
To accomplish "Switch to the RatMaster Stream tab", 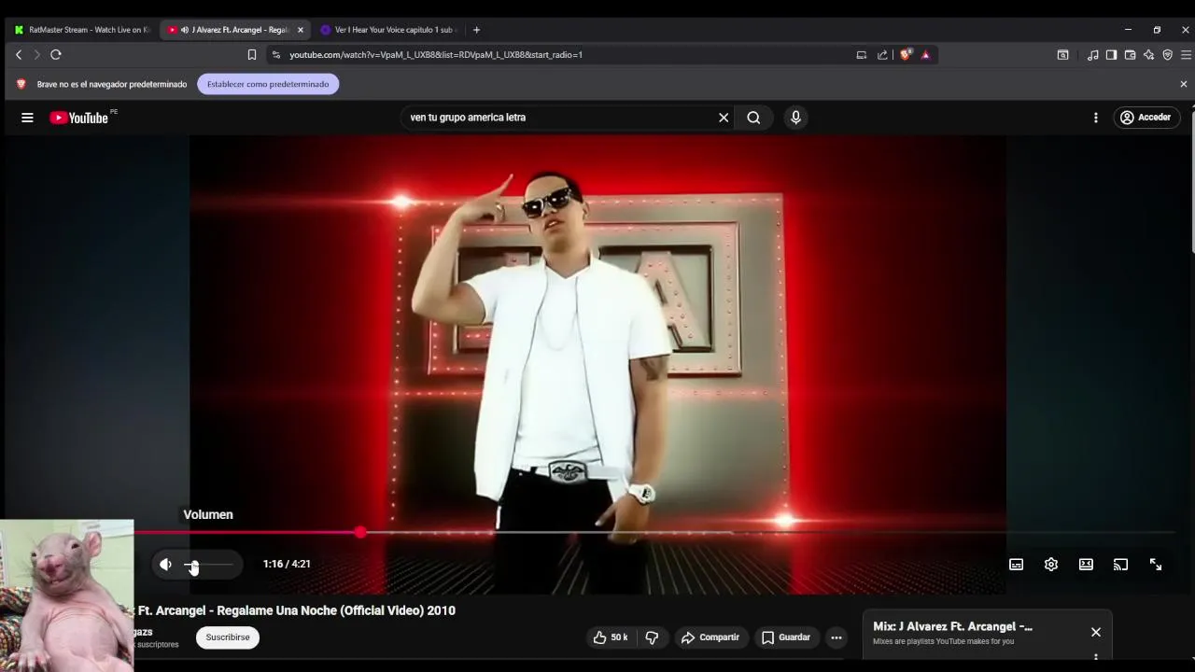I will pyautogui.click(x=81, y=30).
